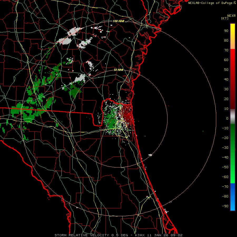Click the -50 value on the velocity scale
Viewport: 237px width, 237px height.
pos(225,167)
